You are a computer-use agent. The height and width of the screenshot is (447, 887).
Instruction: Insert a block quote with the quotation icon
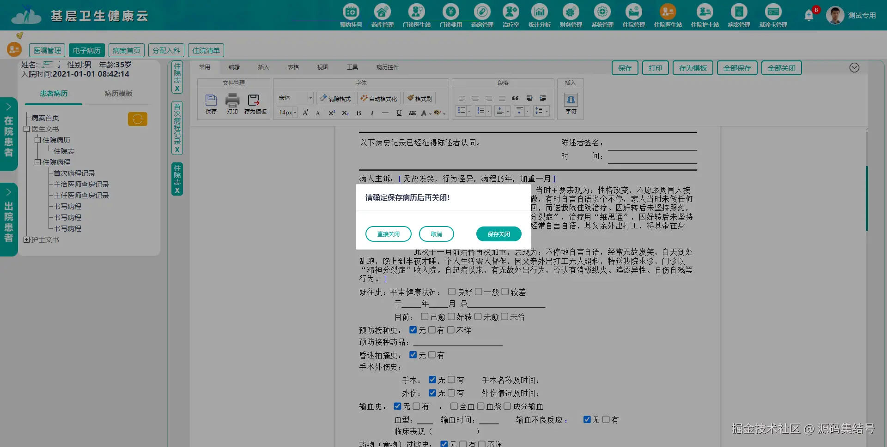tap(515, 98)
